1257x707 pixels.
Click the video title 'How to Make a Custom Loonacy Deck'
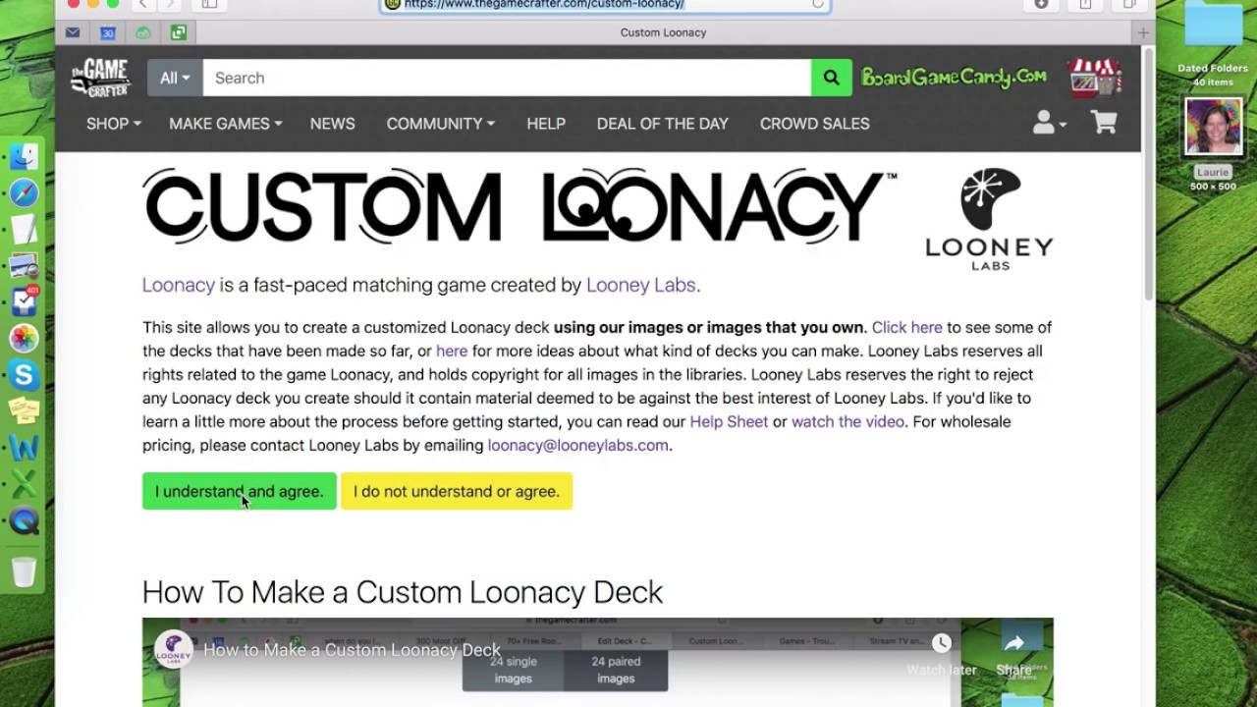click(353, 650)
